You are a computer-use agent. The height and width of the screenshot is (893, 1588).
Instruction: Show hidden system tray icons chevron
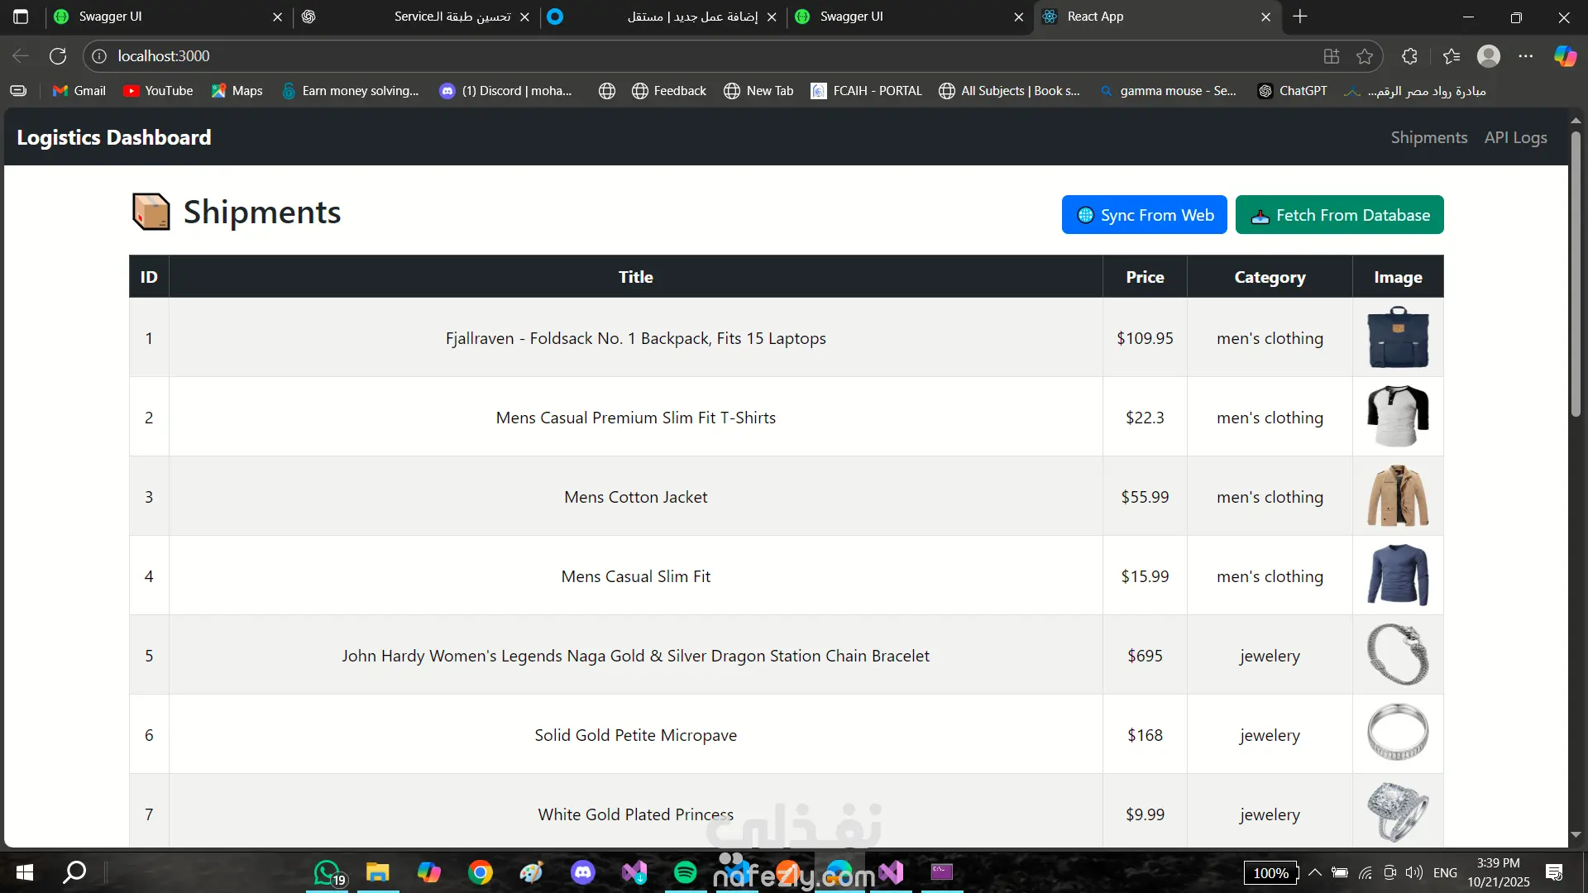(1315, 872)
